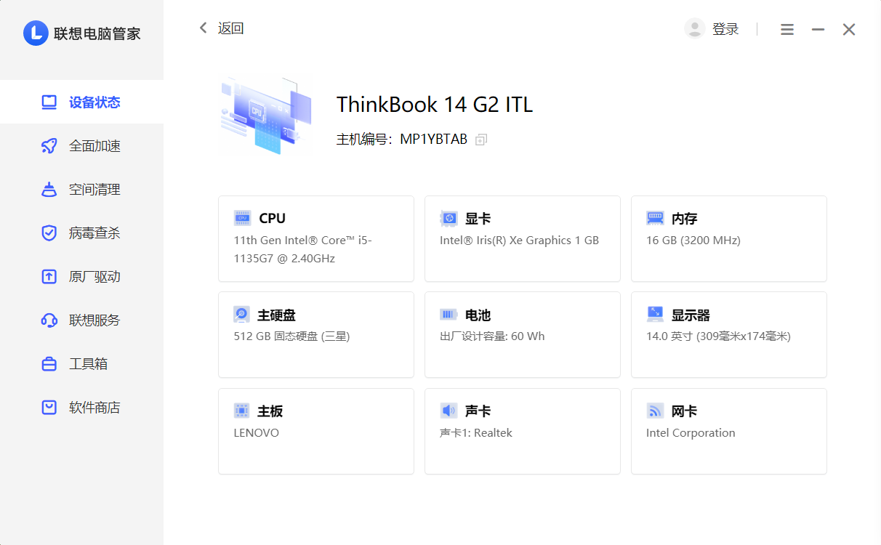Click the user avatar icon
The height and width of the screenshot is (545, 881).
[695, 29]
